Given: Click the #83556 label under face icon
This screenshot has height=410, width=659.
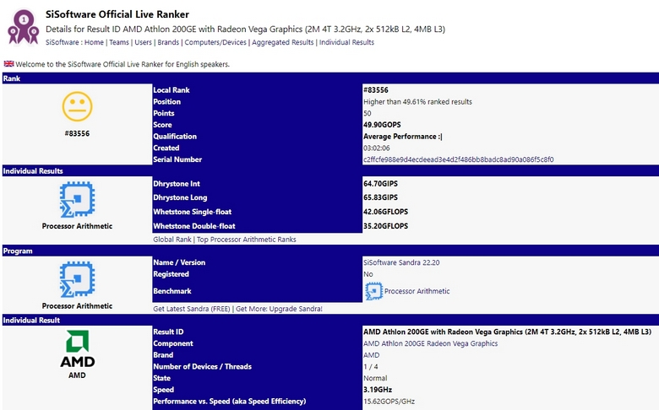Looking at the screenshot, I should [x=77, y=133].
